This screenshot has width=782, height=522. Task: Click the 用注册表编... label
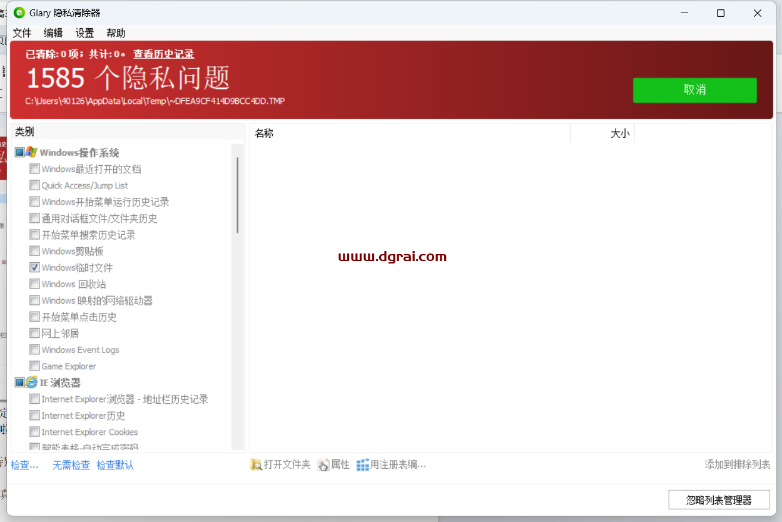point(398,464)
